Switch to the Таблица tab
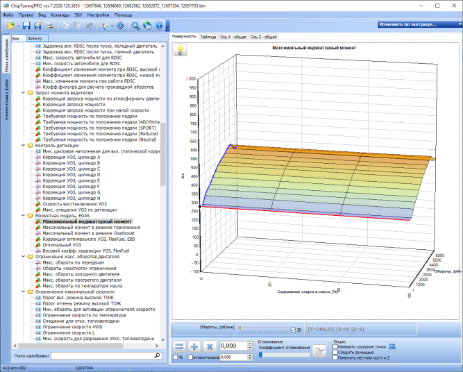 coord(208,37)
